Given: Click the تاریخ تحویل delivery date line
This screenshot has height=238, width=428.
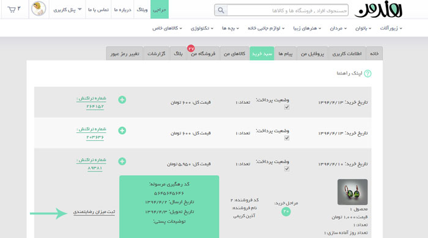Looking at the screenshot, I should tap(169, 212).
